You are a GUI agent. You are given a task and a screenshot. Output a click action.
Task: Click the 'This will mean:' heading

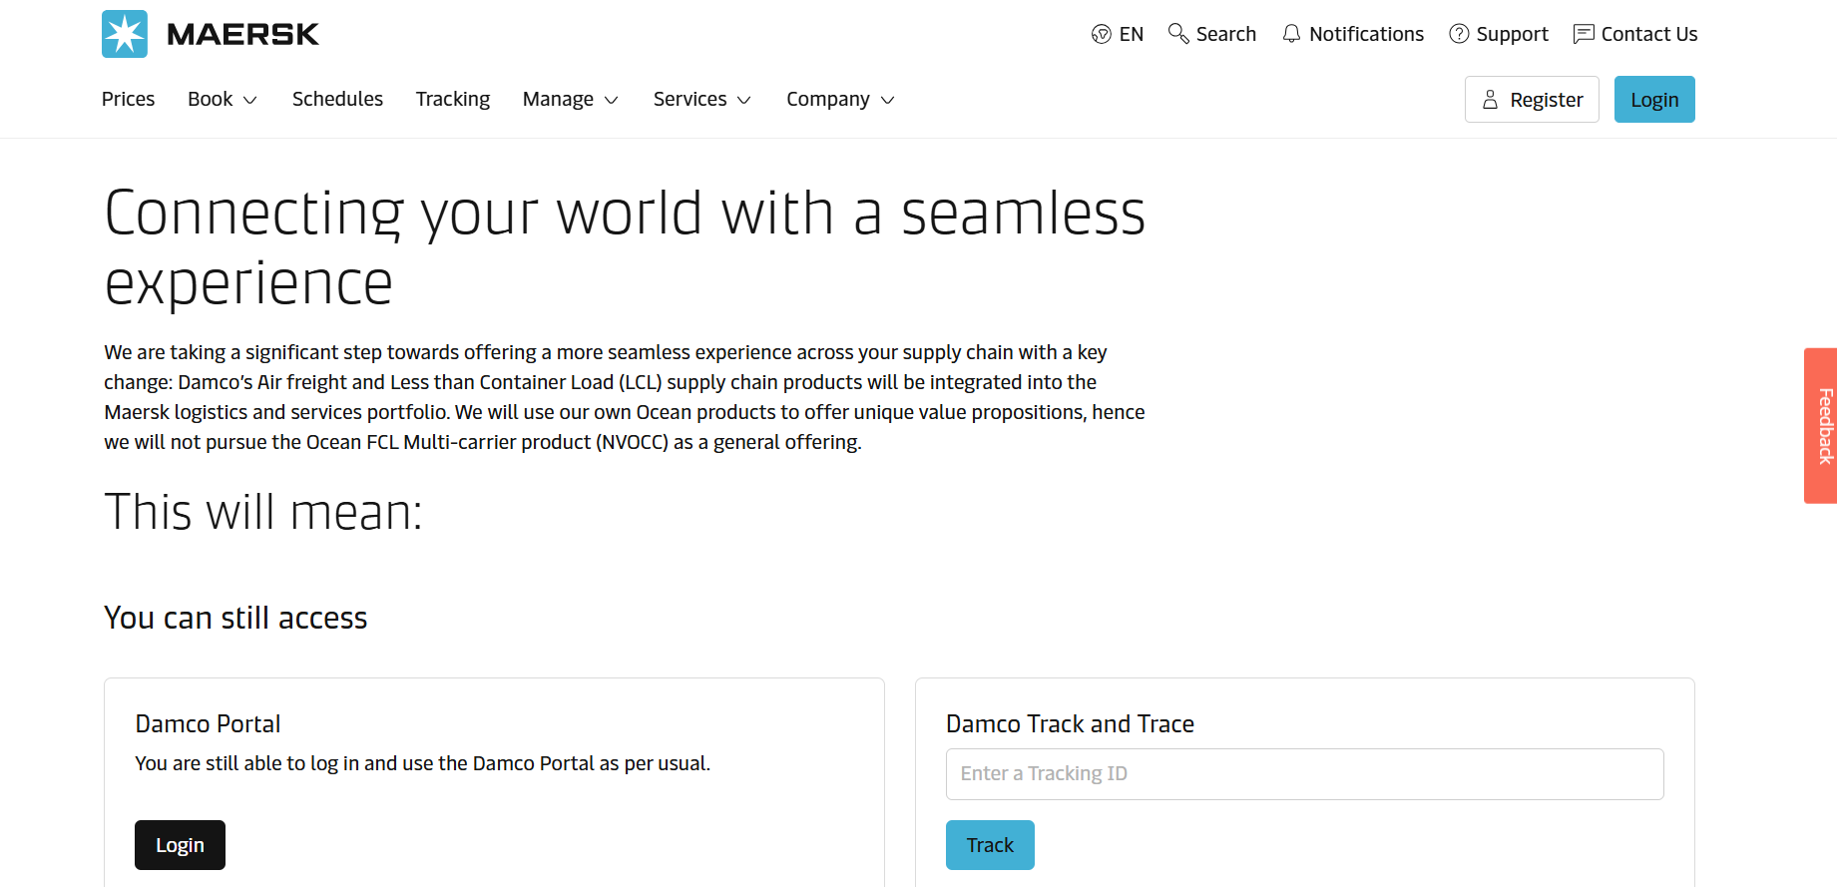point(263,512)
